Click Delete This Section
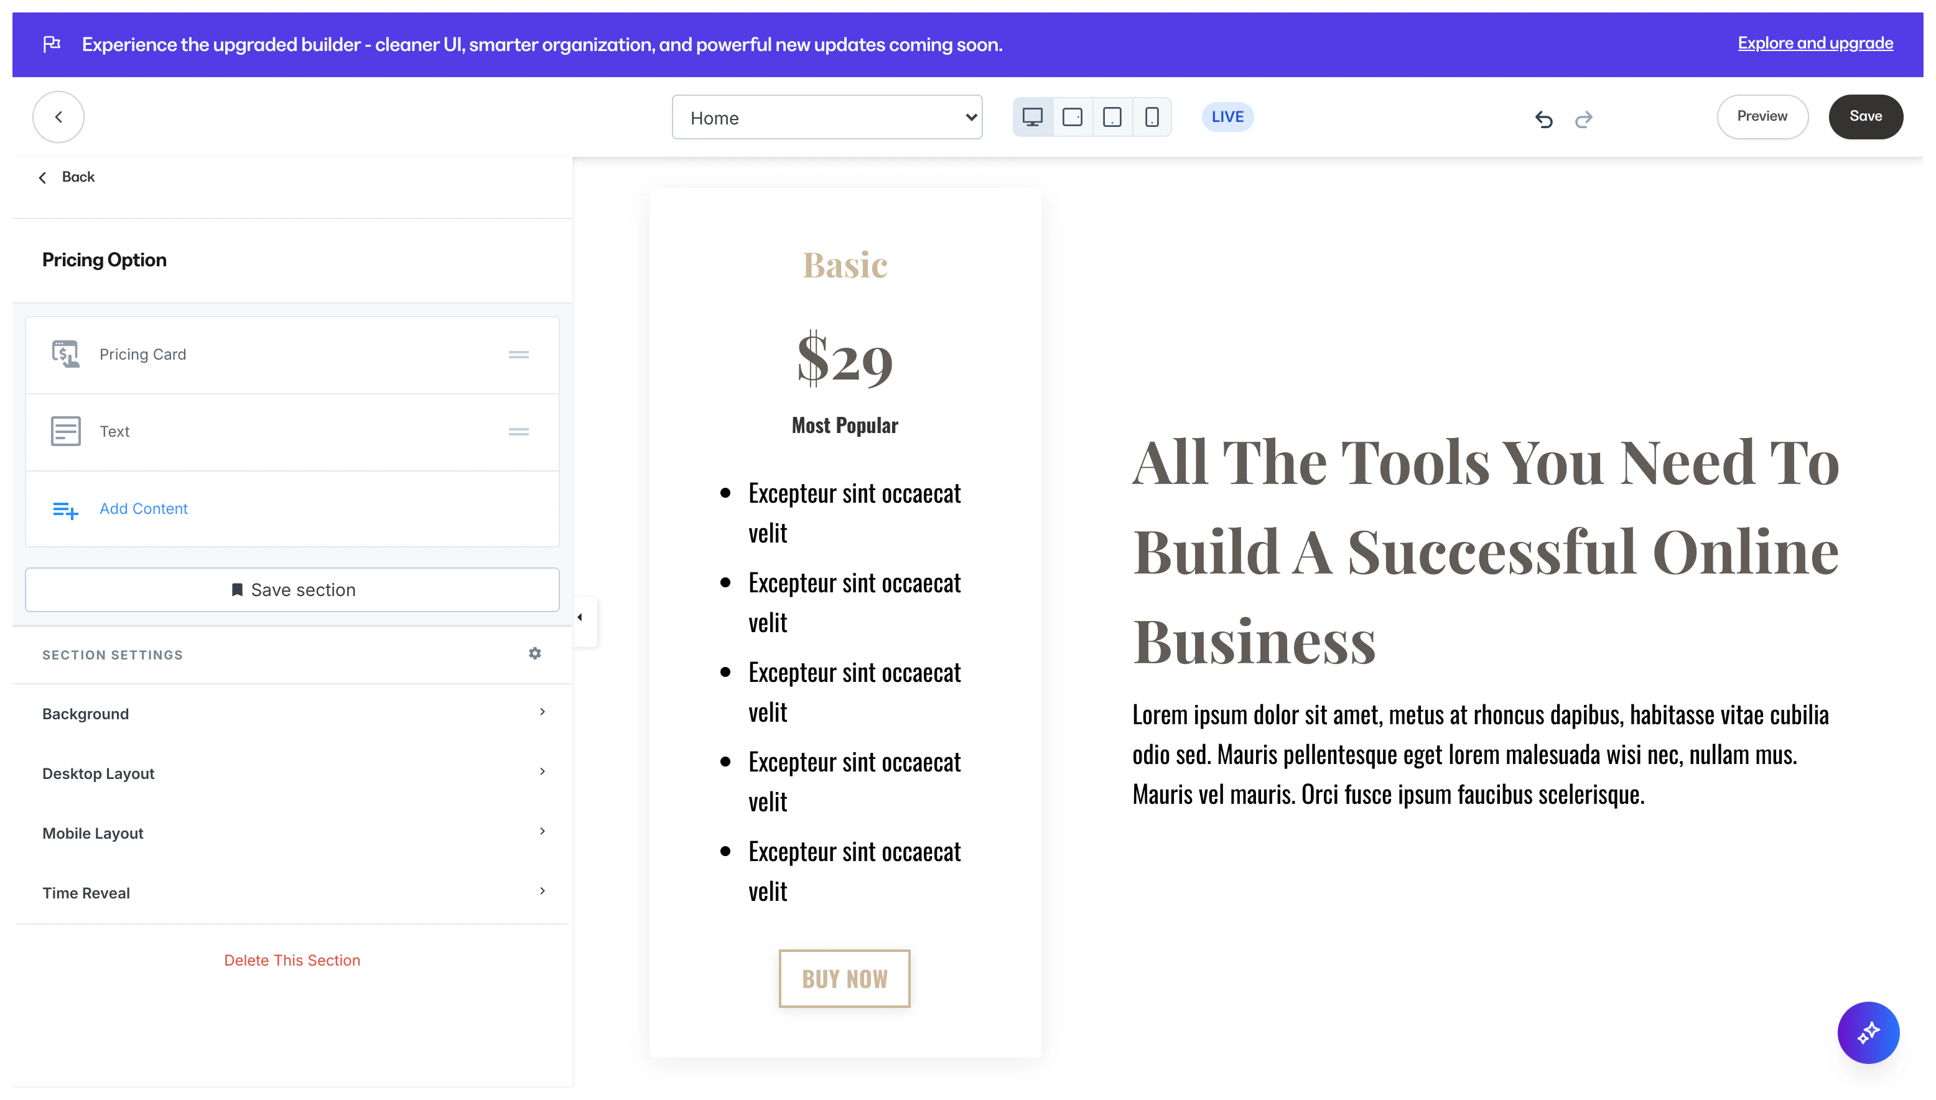 click(292, 959)
